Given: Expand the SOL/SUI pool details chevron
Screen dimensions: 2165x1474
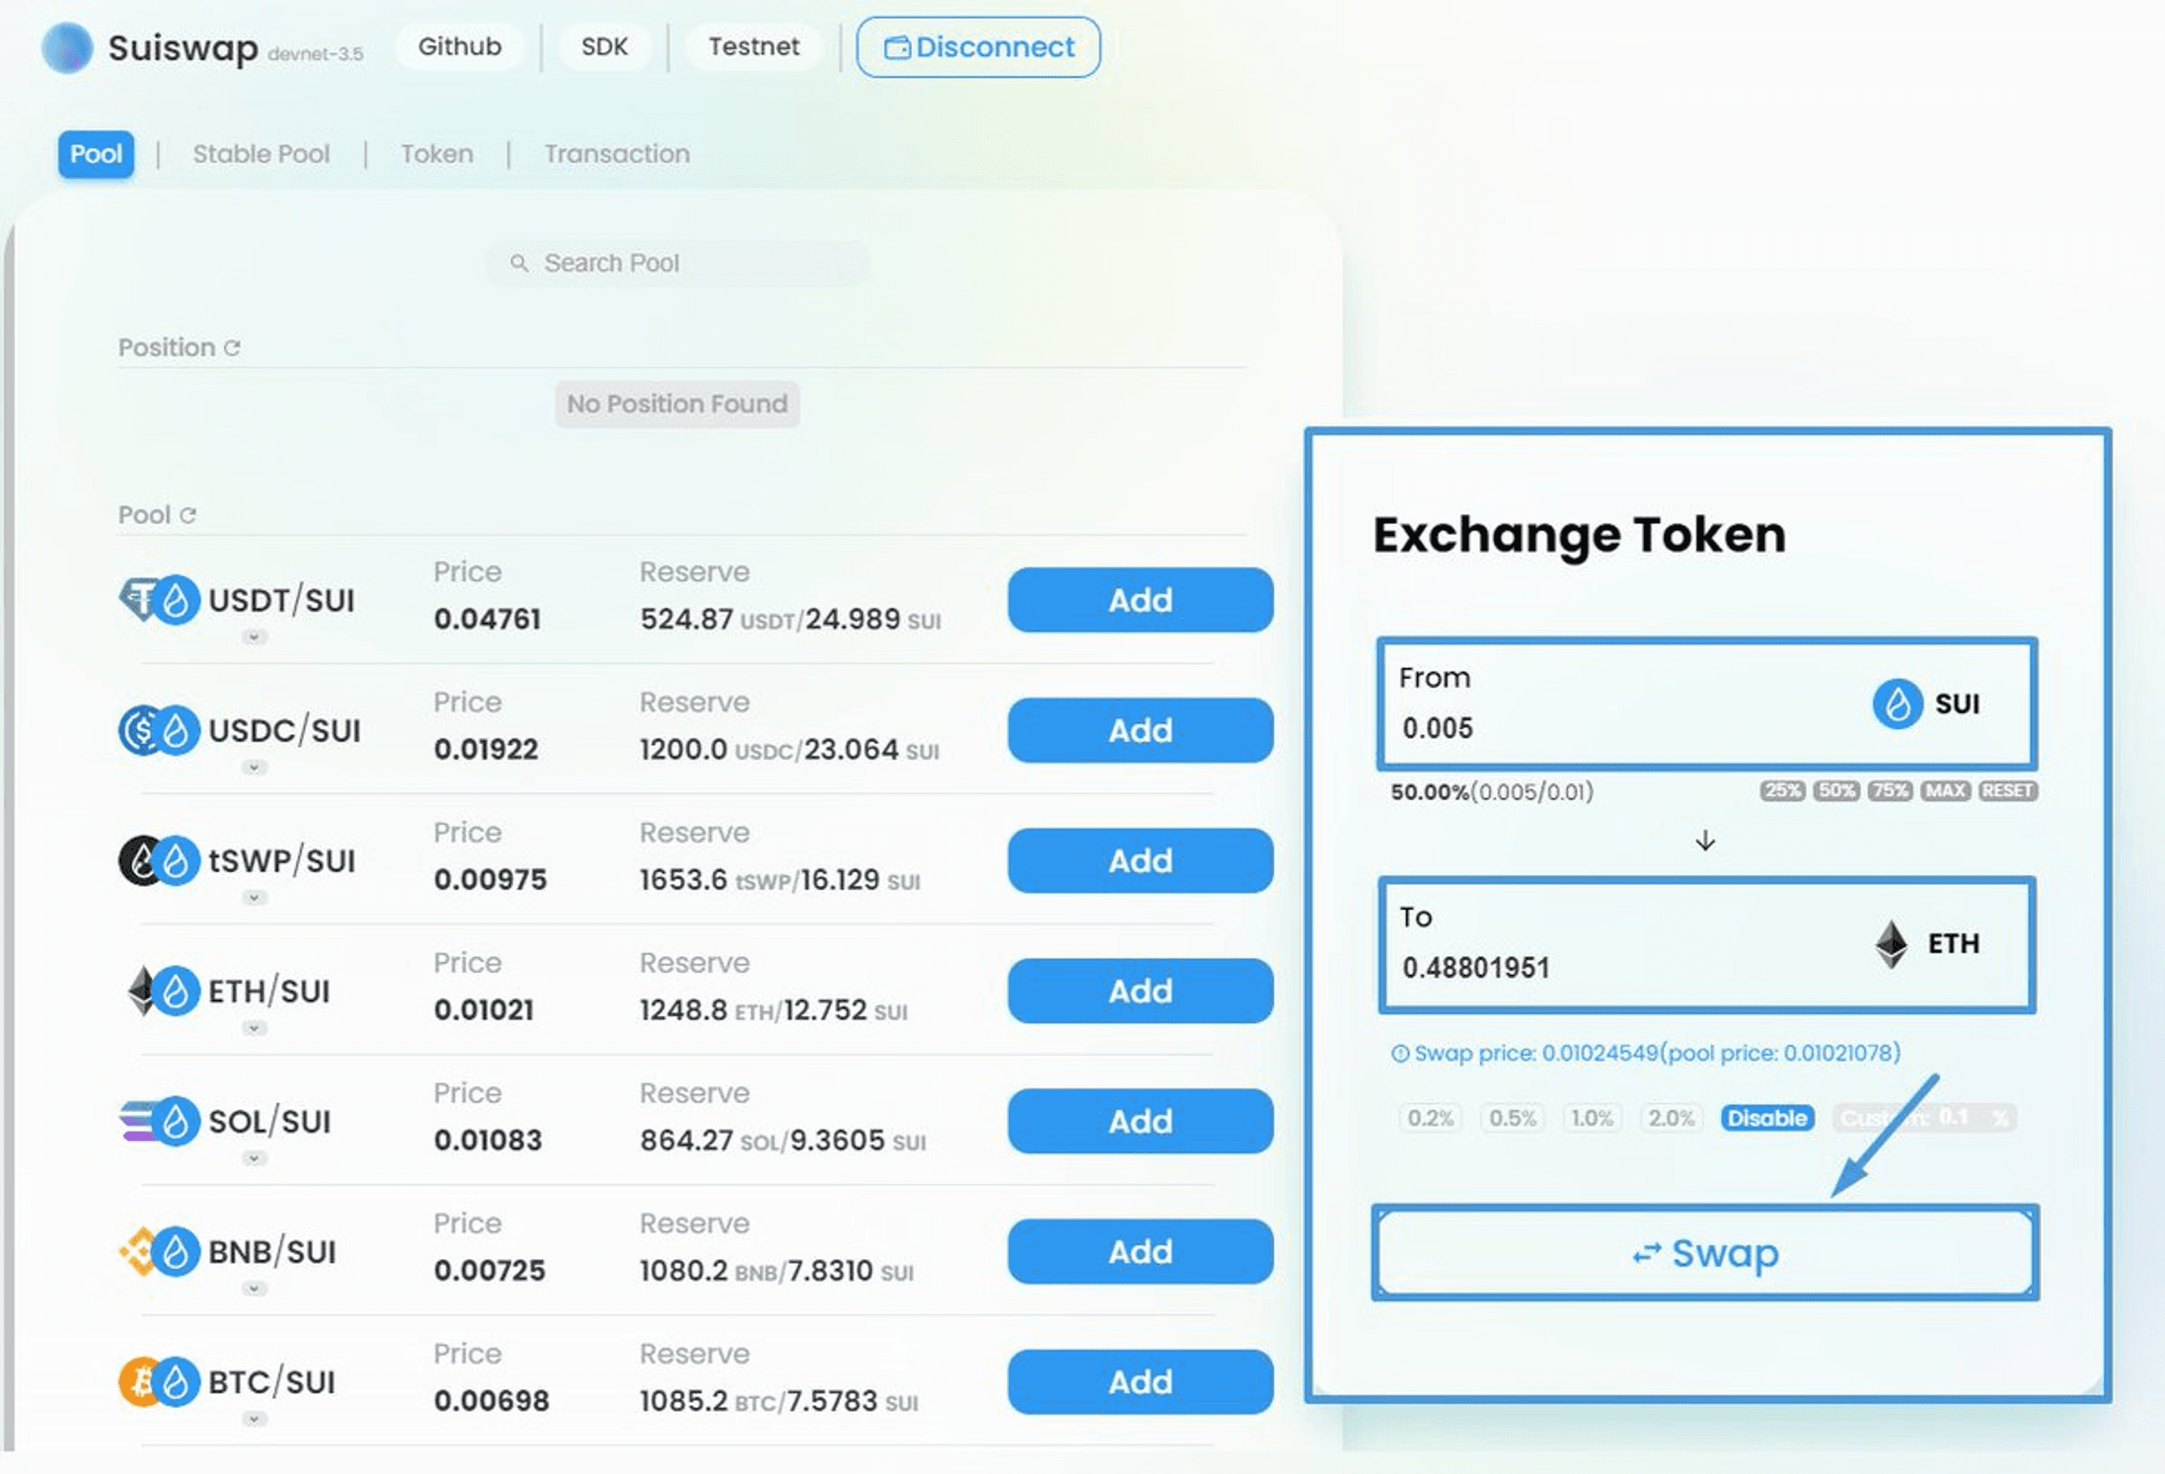Looking at the screenshot, I should click(x=254, y=1159).
